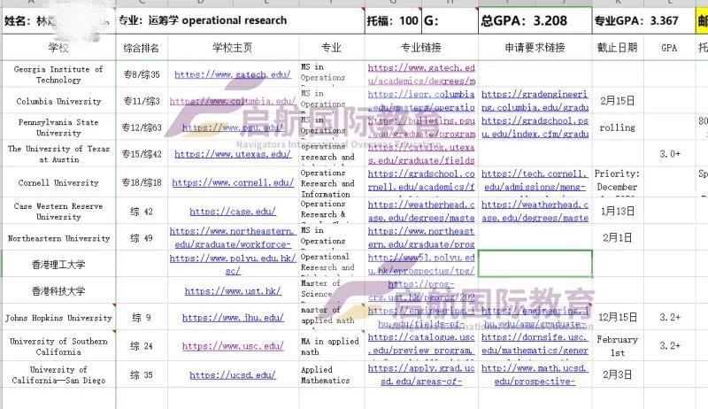Open the jhu.edu homepage link
708x409 pixels.
coord(233,318)
